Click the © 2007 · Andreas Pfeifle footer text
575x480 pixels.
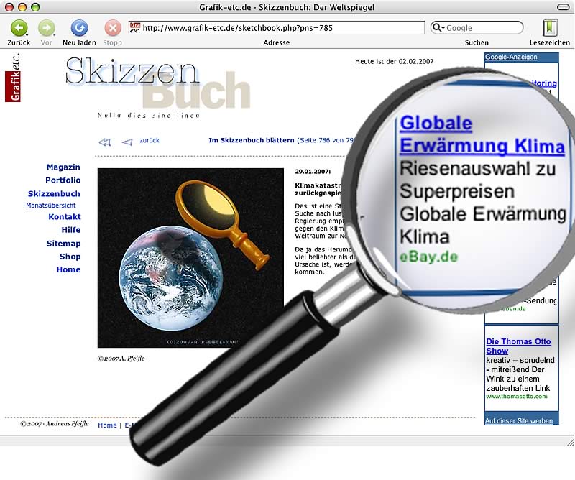click(55, 424)
